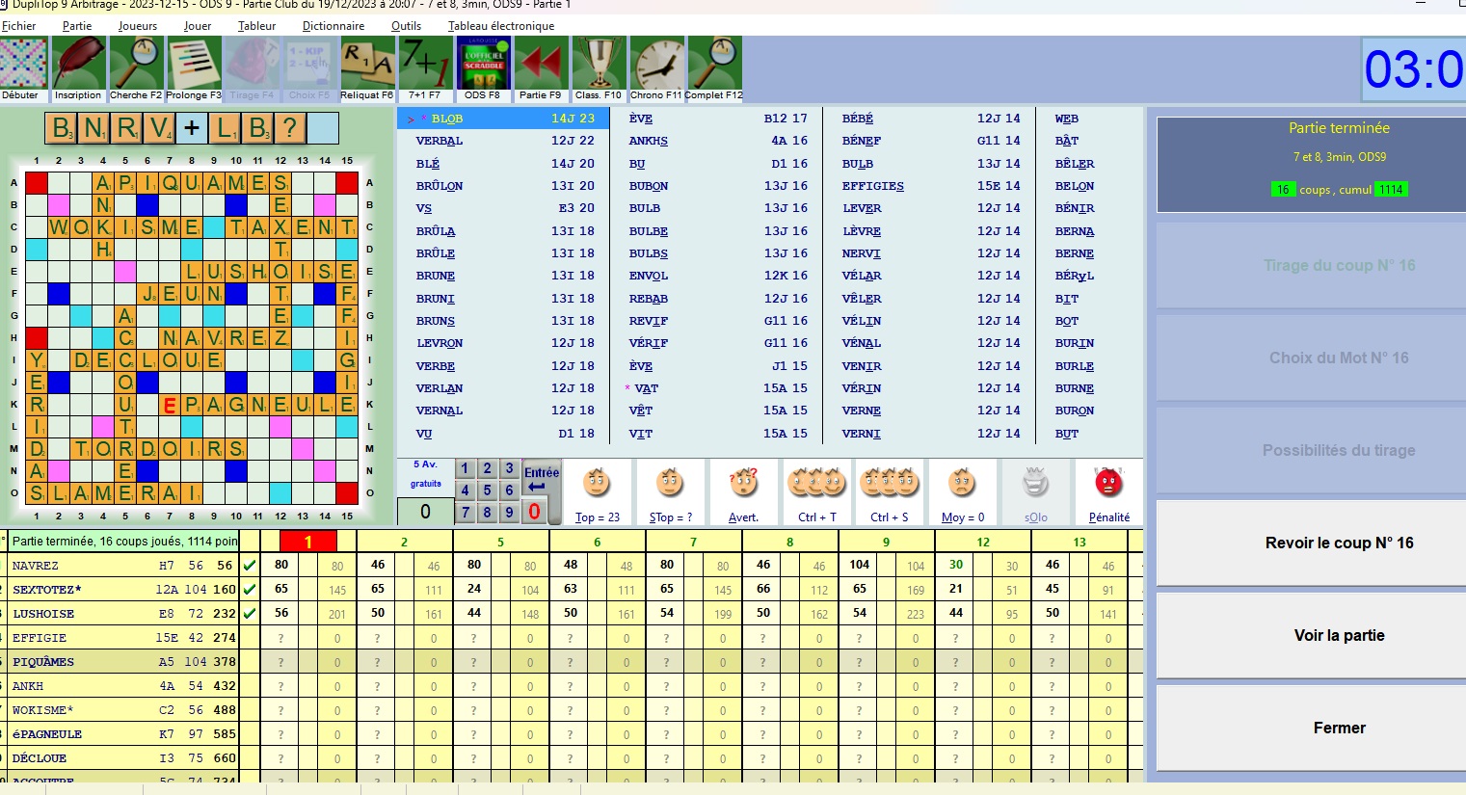Open Inscription with the quill icon

pyautogui.click(x=78, y=64)
